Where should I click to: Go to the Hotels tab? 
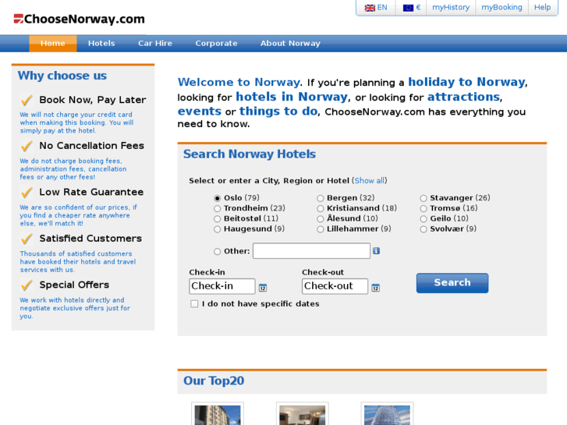point(101,44)
